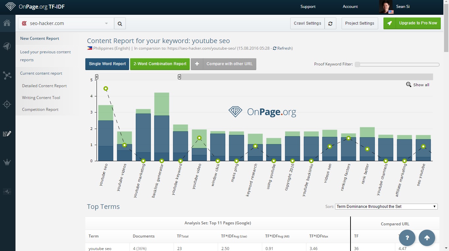Click the help question mark button
Viewport: 449px width, 251px height.
coord(407,238)
